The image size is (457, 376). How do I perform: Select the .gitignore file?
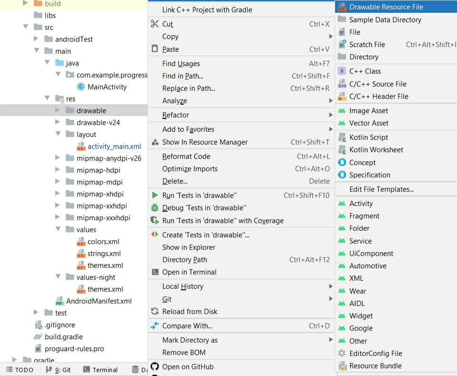(60, 325)
